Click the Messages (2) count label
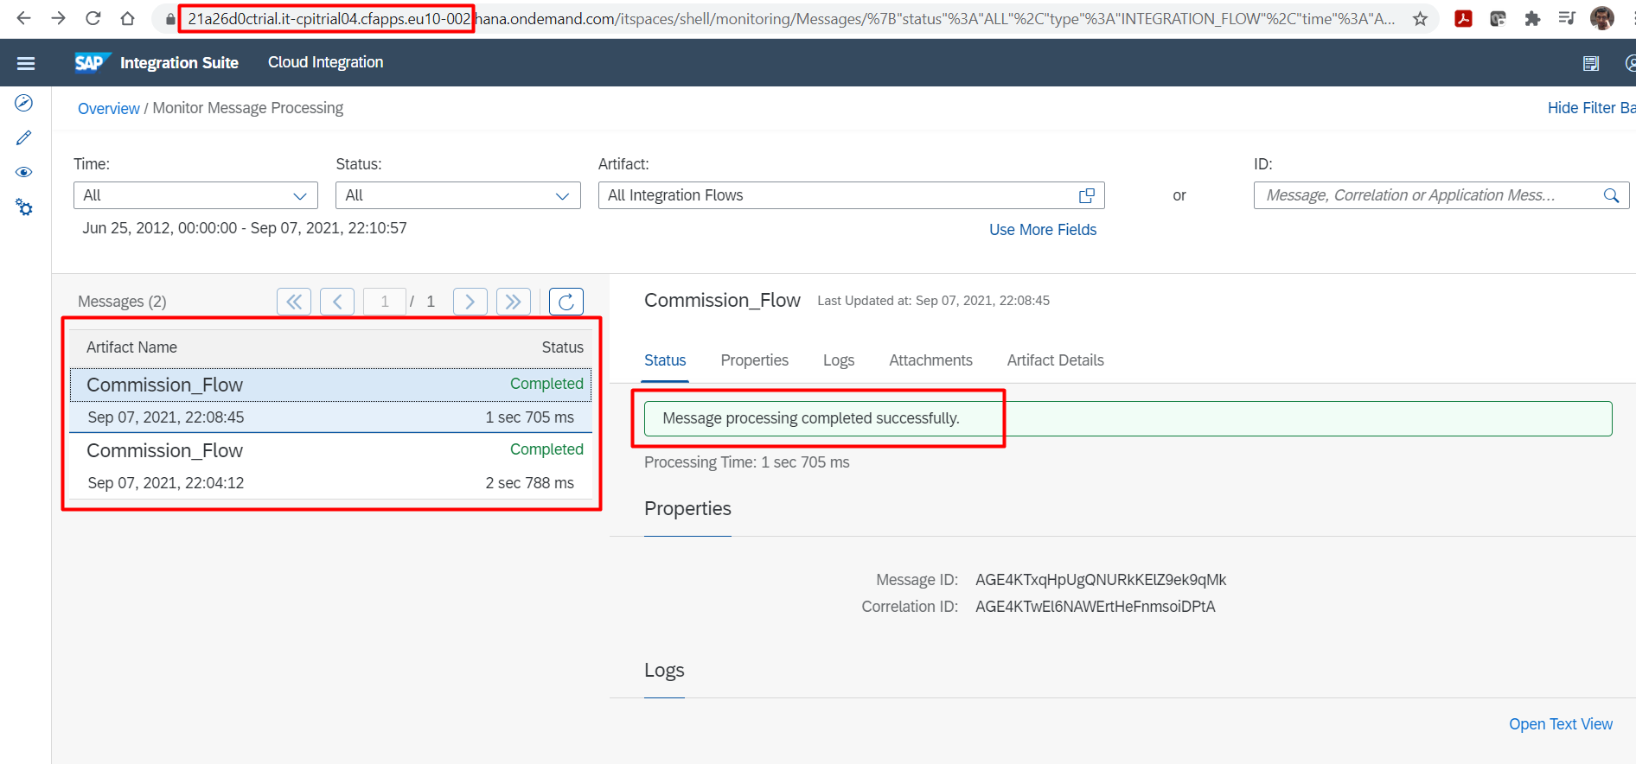Screen dimensions: 1636x764 click(122, 302)
